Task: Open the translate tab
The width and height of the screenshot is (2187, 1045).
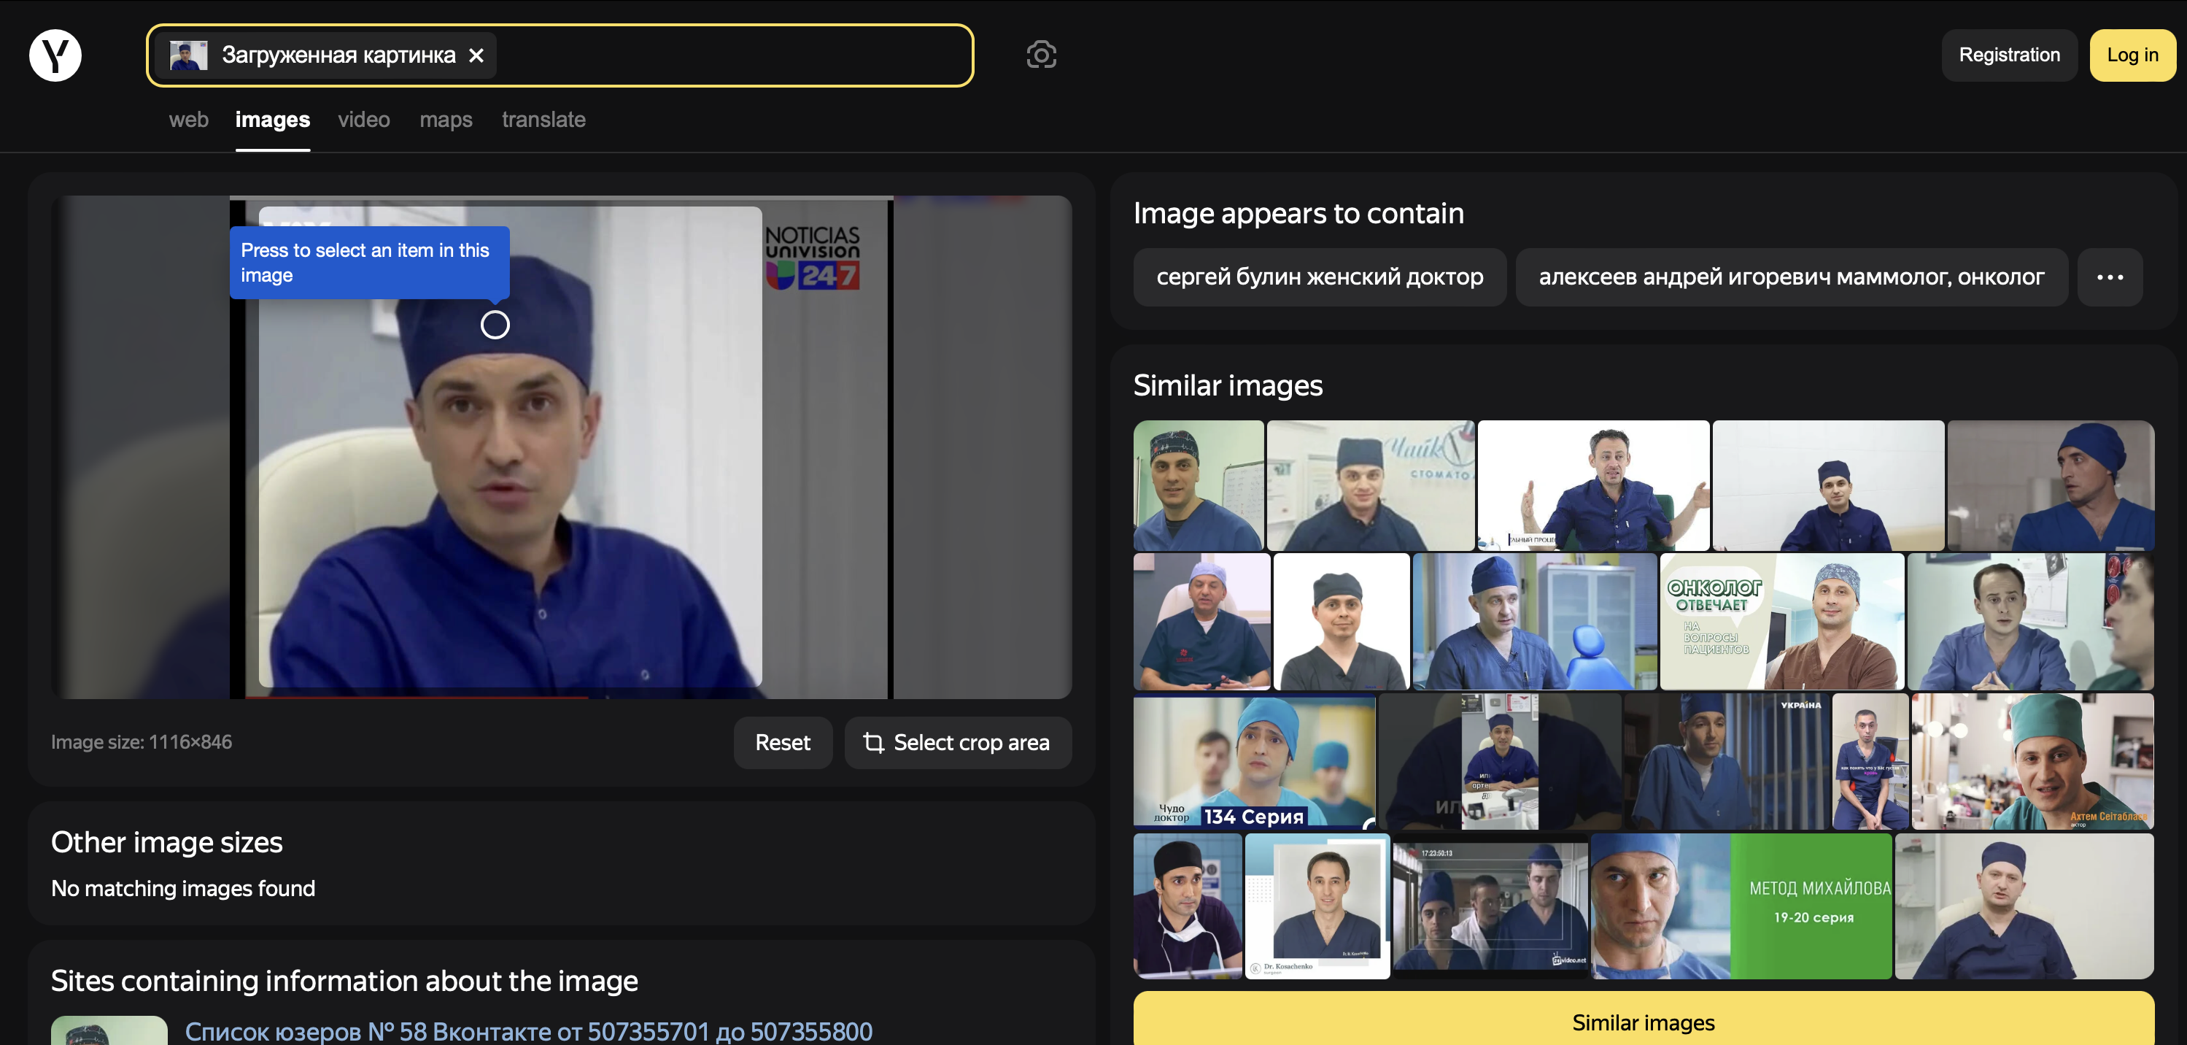Action: pyautogui.click(x=543, y=120)
